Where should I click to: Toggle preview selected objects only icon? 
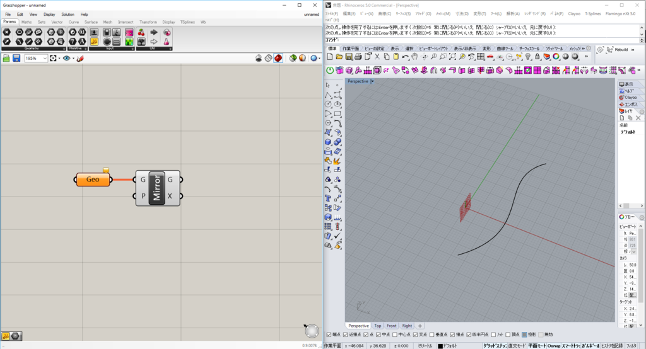(x=293, y=58)
